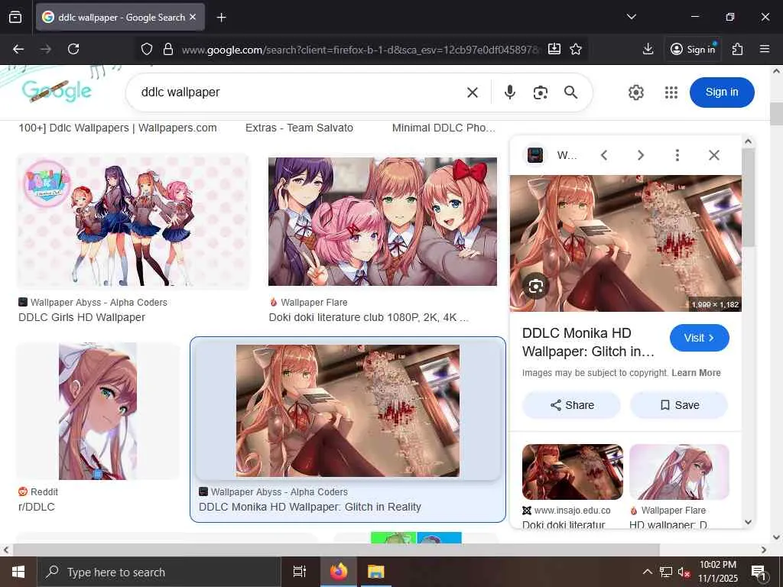Viewport: 783px width, 587px height.
Task: Click DDLC Monika HD Wallpaper: Glitch in Reality caption
Action: pyautogui.click(x=310, y=507)
